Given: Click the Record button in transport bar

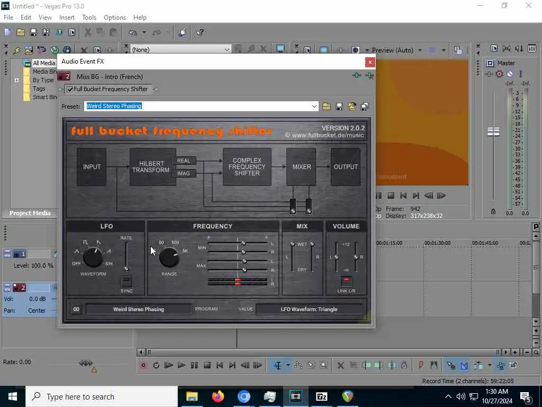Looking at the screenshot, I should click(x=143, y=365).
